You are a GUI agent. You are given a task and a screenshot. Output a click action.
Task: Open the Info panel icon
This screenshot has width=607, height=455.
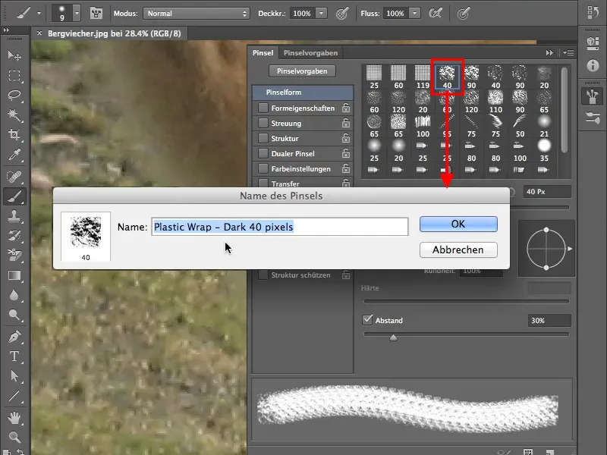[593, 65]
